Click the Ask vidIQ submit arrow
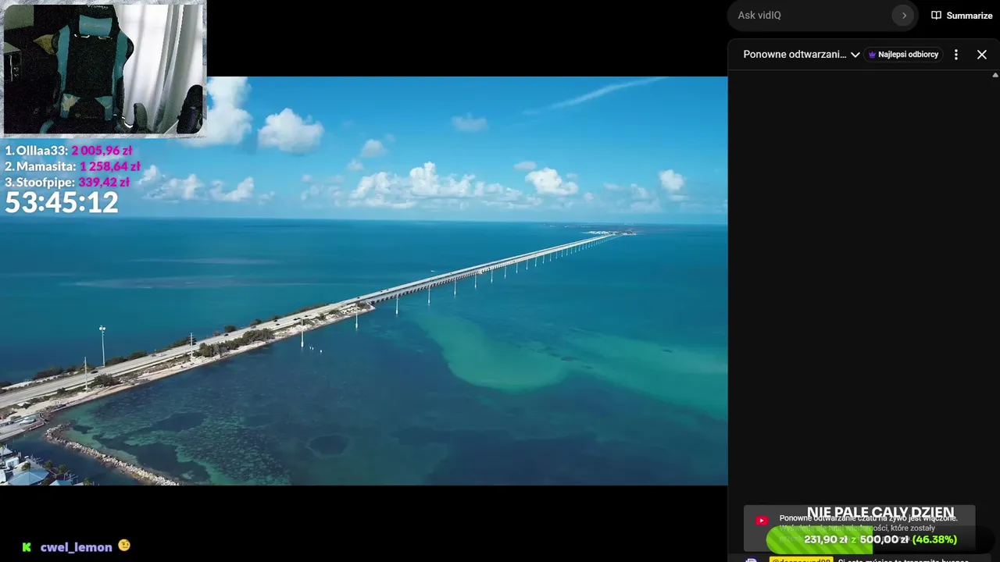 904,16
